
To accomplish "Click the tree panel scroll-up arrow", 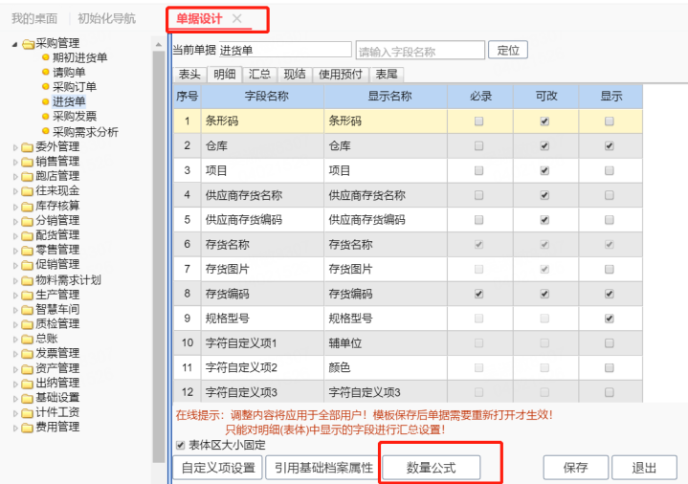I will pos(159,44).
